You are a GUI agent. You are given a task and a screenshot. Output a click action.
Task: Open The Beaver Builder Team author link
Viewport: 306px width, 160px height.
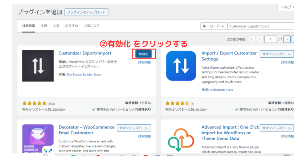84,75
